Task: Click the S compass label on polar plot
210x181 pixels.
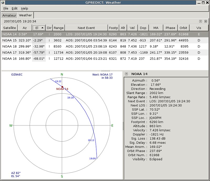Action: pyautogui.click(x=62, y=177)
